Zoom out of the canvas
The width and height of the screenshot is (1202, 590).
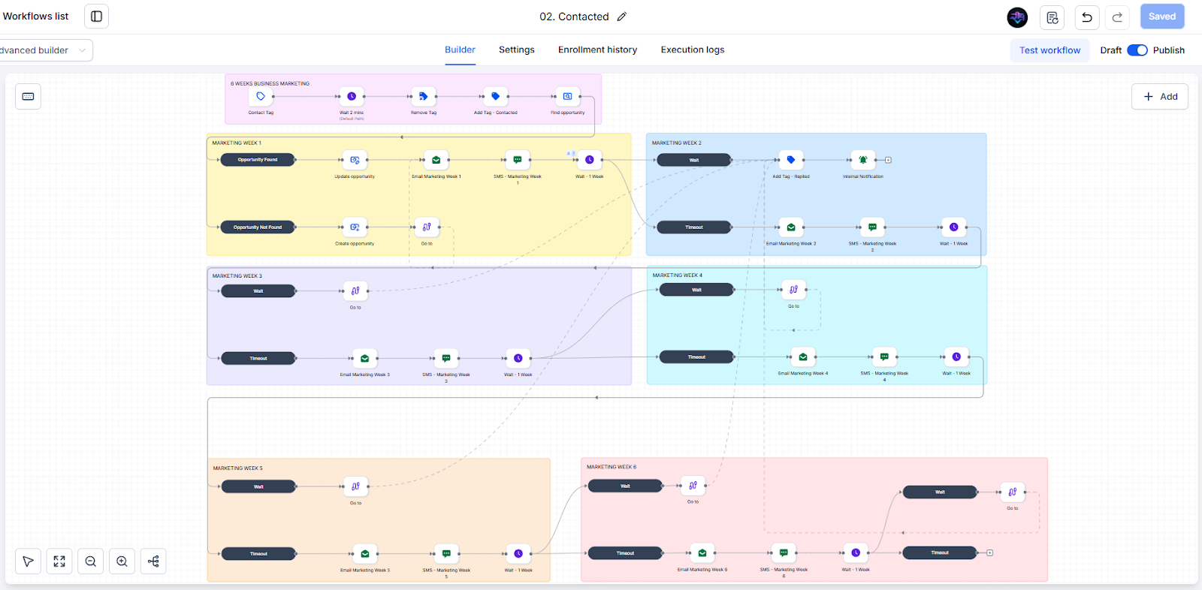(x=91, y=561)
